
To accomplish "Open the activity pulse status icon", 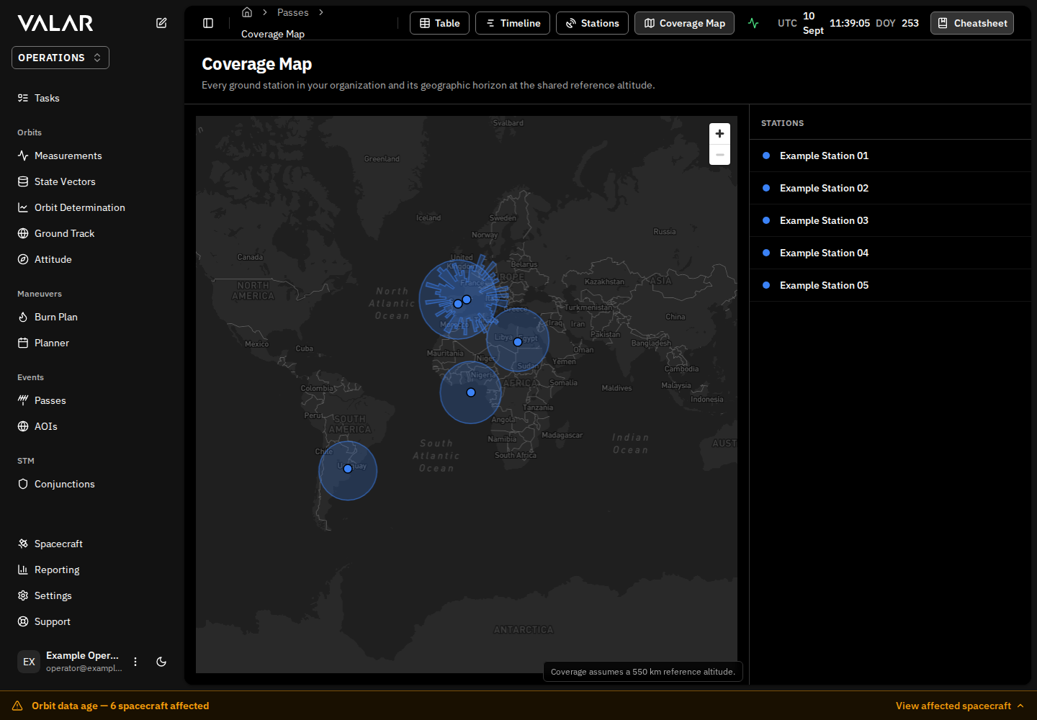I will 753,23.
